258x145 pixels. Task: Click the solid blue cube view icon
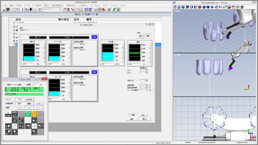[208, 7]
